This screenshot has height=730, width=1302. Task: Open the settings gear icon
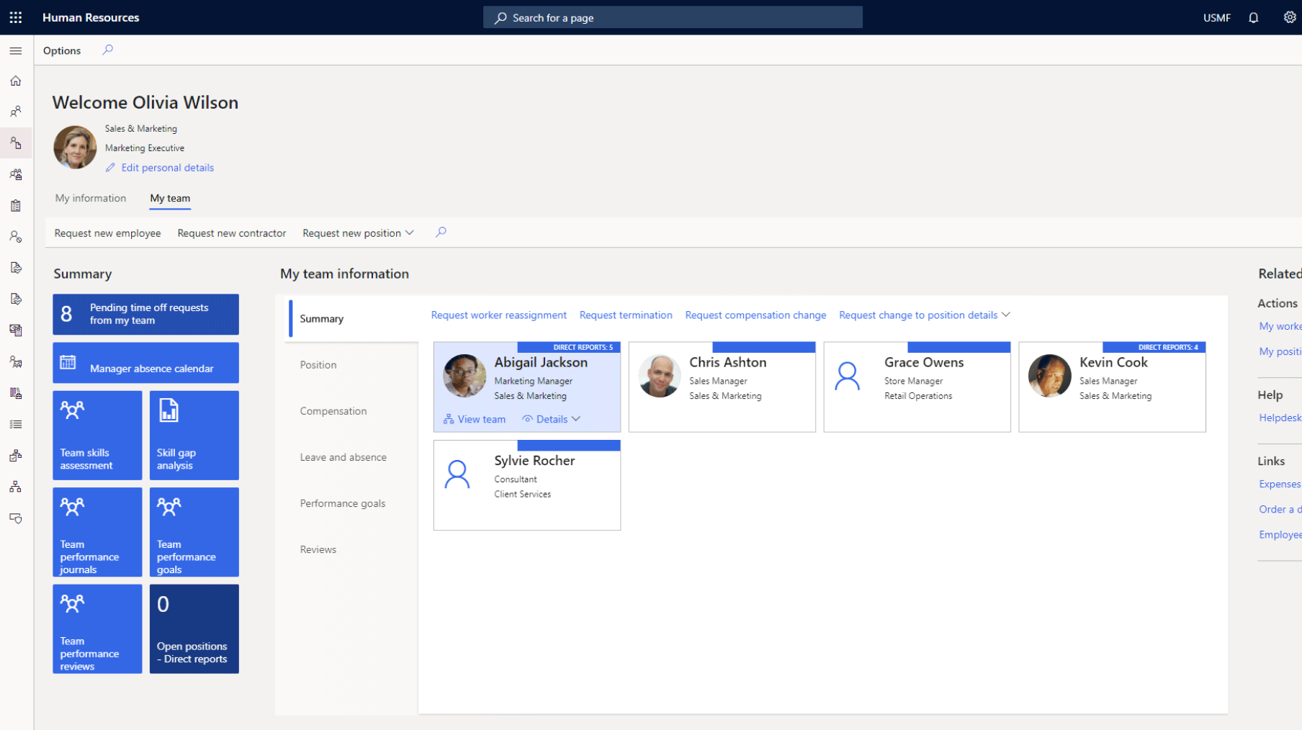pyautogui.click(x=1290, y=17)
